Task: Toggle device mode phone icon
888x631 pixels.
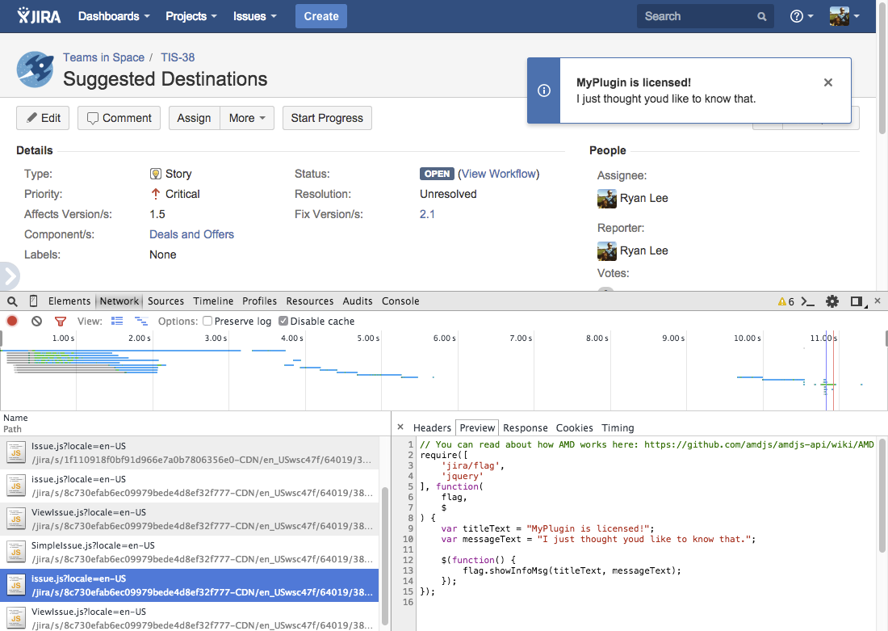Action: (x=33, y=301)
